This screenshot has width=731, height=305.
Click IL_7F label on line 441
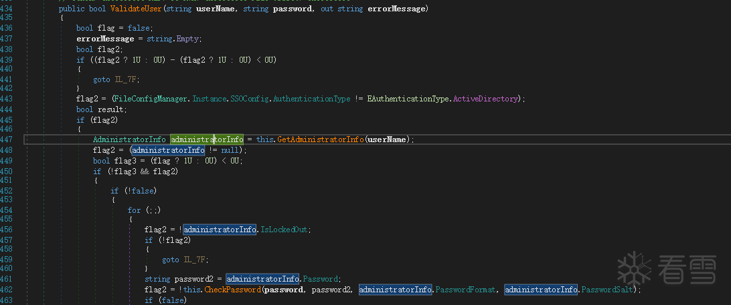[125, 79]
